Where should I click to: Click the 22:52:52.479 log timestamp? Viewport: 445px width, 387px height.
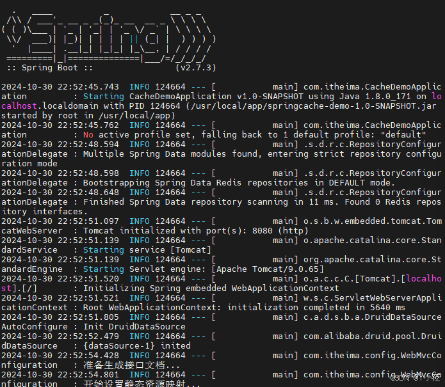pos(88,336)
